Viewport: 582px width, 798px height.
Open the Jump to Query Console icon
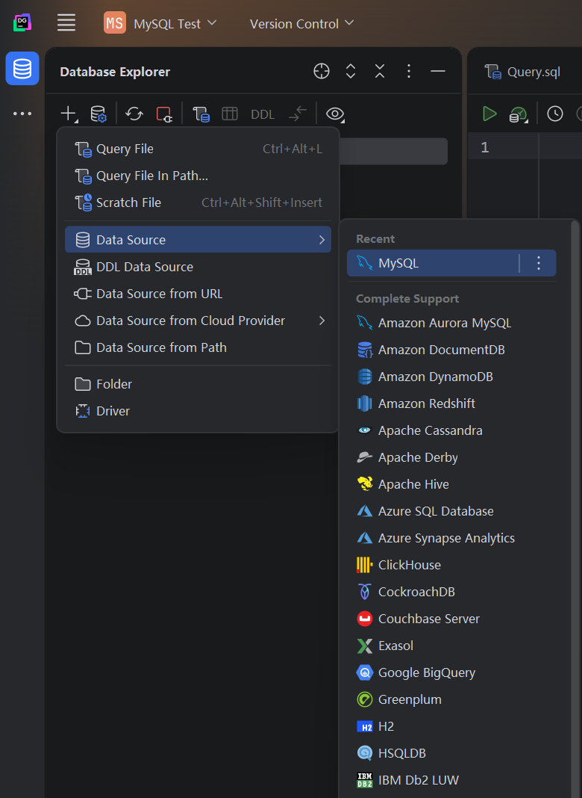[201, 114]
